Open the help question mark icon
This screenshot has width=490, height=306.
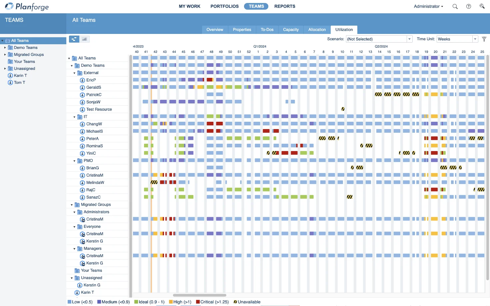point(469,6)
